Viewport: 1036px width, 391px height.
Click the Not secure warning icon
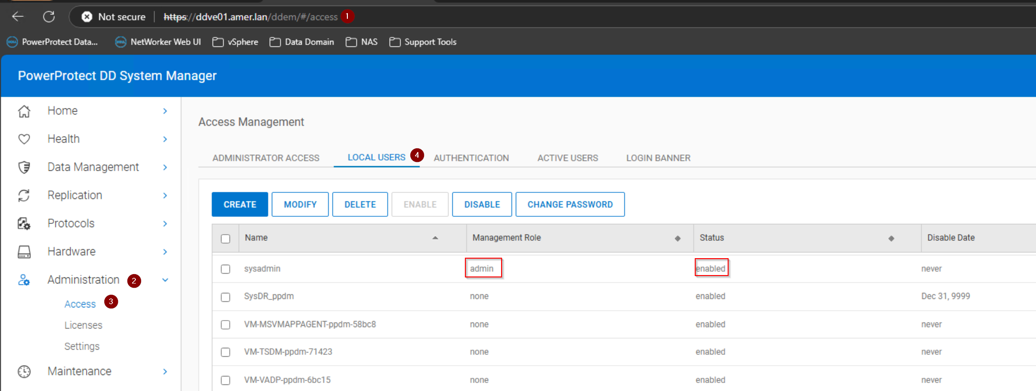pos(87,17)
